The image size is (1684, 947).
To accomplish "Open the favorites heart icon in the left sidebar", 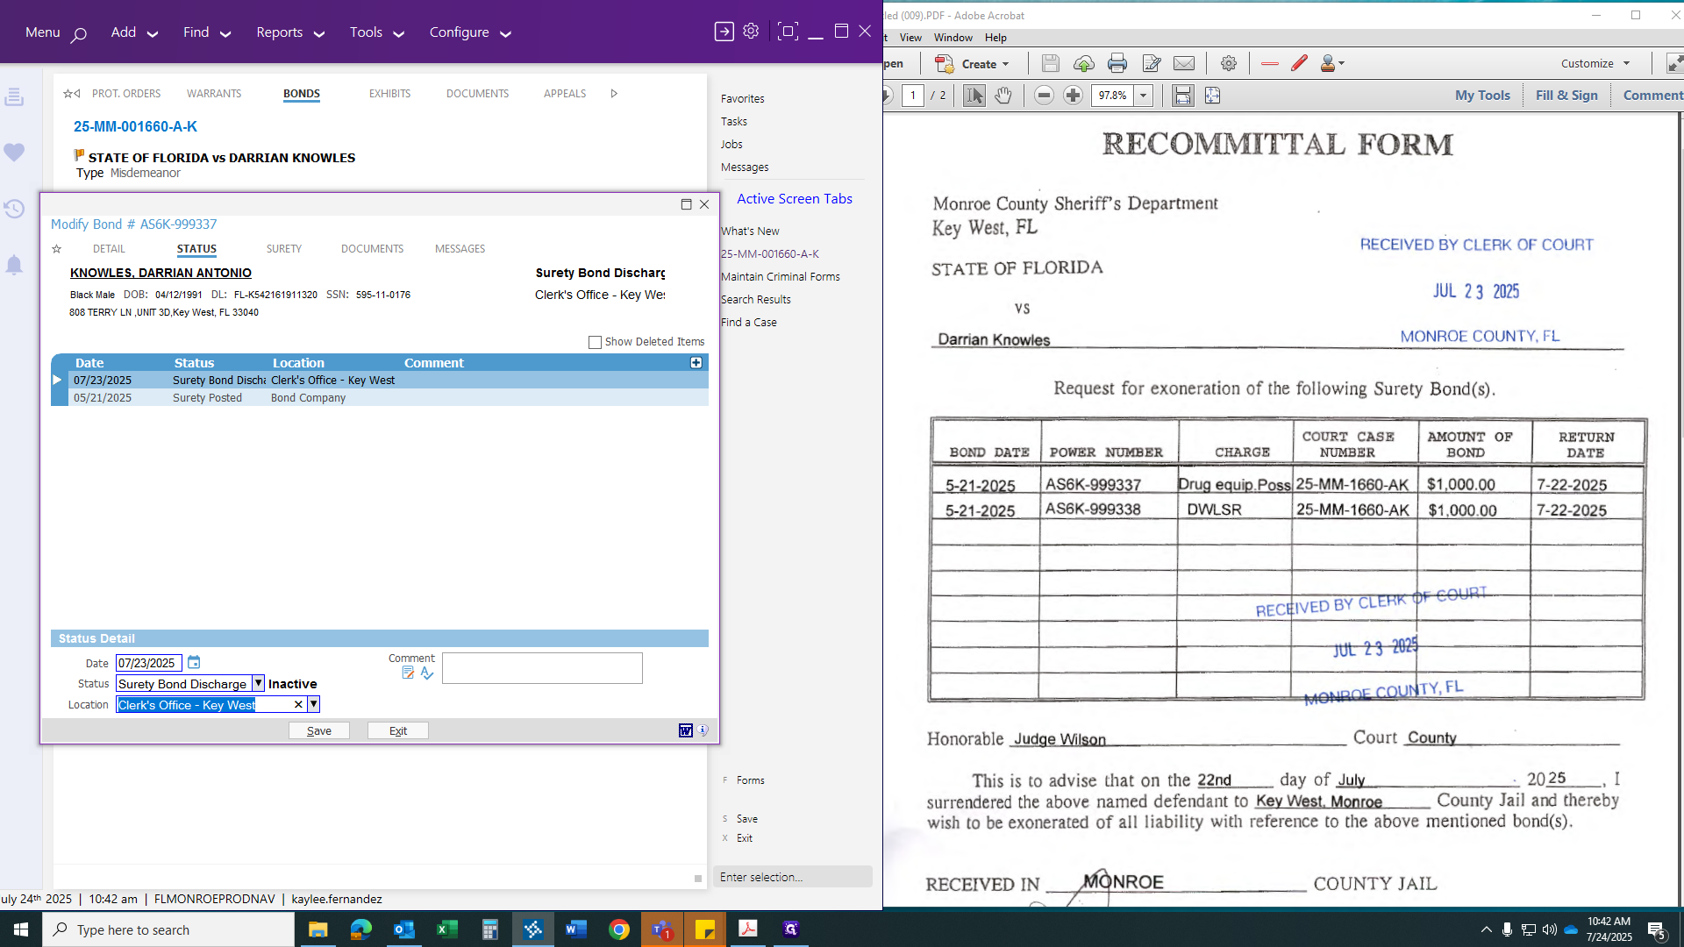I will pyautogui.click(x=14, y=153).
